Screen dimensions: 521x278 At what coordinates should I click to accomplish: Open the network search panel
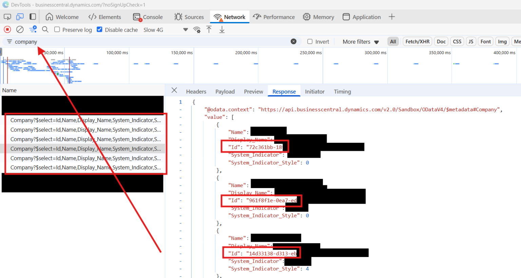point(45,29)
